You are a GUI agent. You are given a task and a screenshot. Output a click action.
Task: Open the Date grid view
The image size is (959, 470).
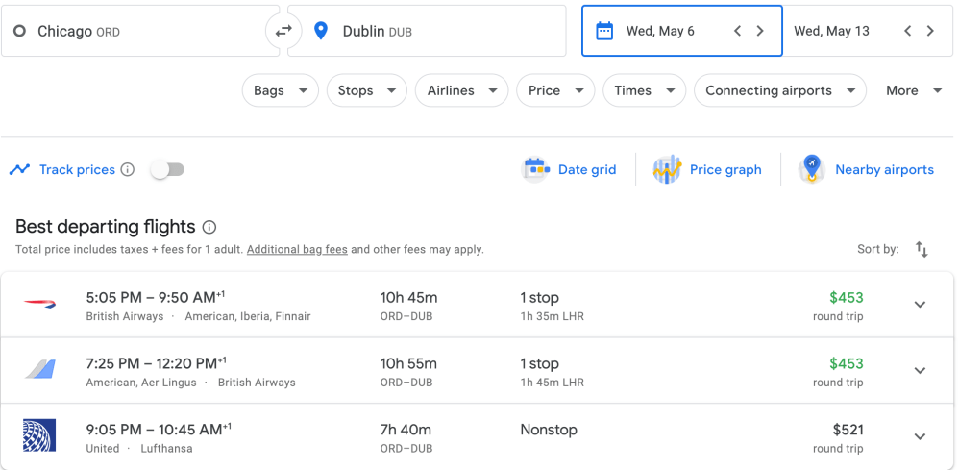pos(569,170)
